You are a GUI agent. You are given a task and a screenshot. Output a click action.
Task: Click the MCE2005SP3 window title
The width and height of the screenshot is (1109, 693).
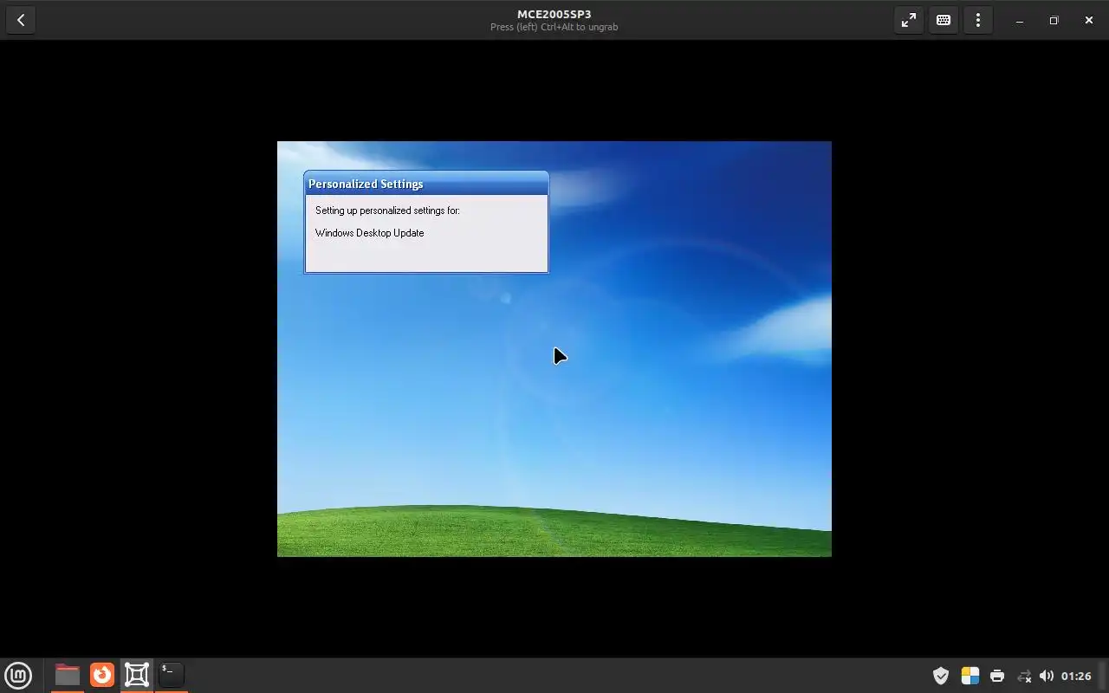point(554,14)
